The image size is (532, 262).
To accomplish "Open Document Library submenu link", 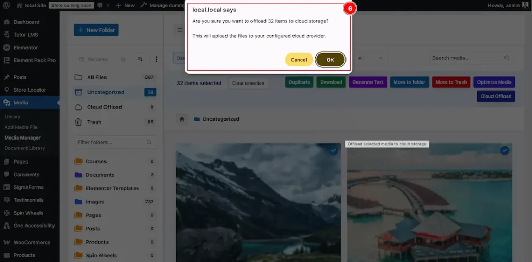I will click(24, 148).
